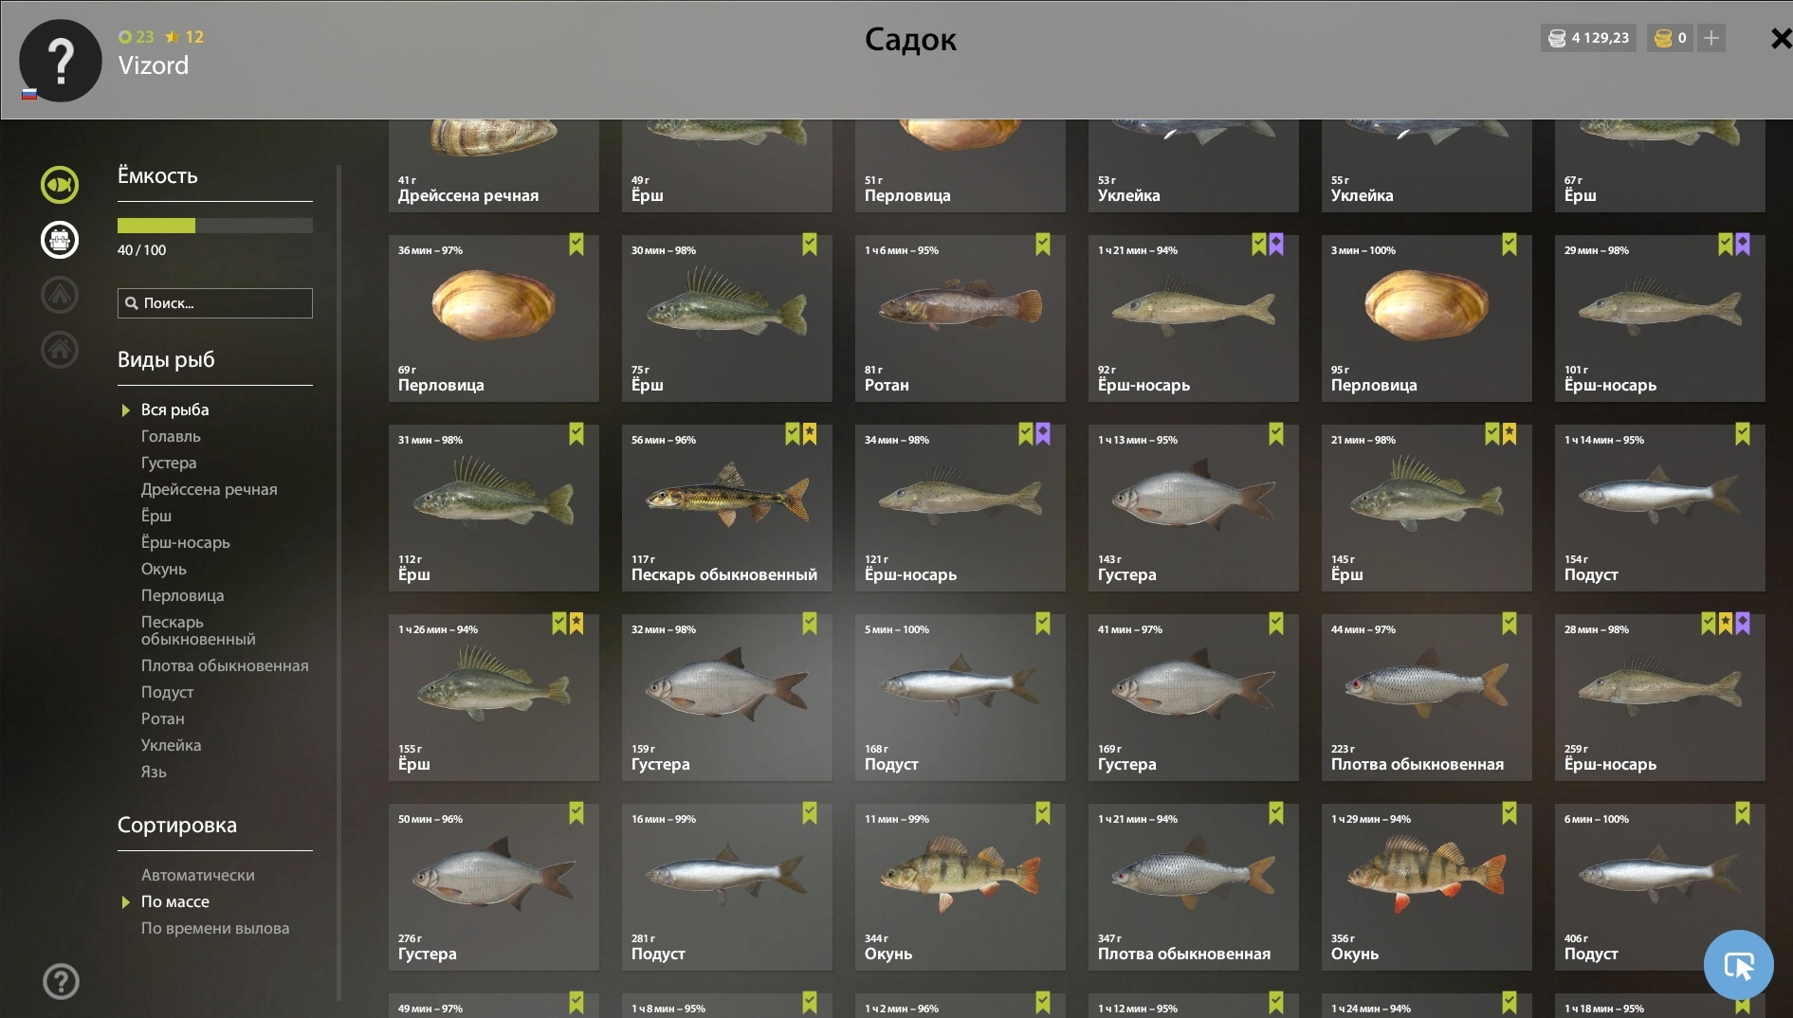
Task: Click the Ёмкость capacity progress bar
Action: point(215,226)
